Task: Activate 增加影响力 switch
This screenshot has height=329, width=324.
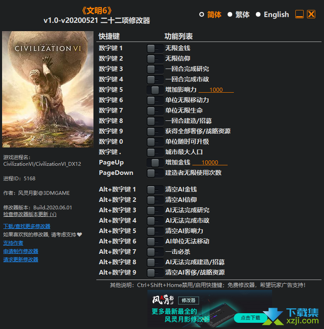Action: pyautogui.click(x=155, y=90)
